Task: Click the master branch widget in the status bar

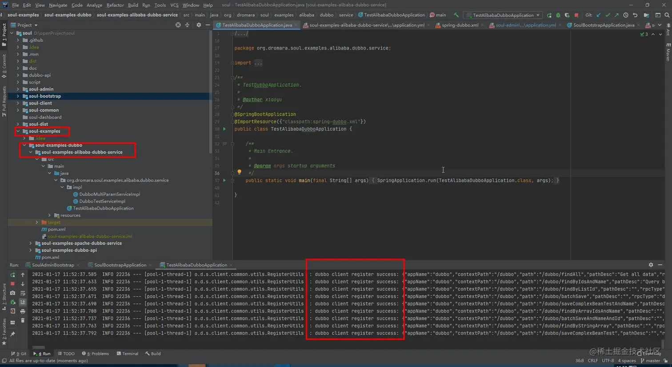Action: pos(650,361)
